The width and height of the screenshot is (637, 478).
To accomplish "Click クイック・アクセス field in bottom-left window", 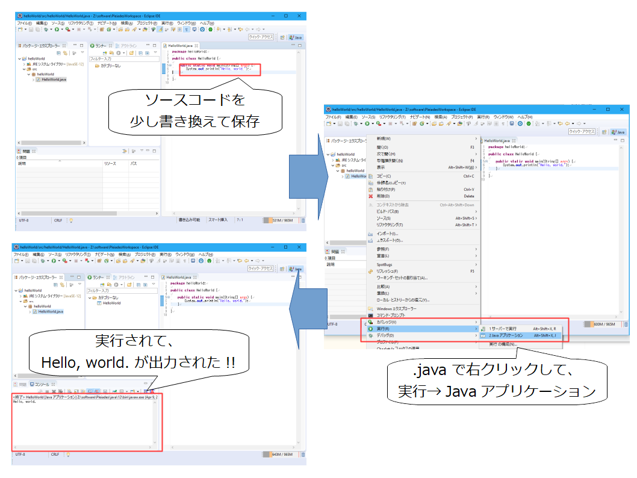I will 261,268.
